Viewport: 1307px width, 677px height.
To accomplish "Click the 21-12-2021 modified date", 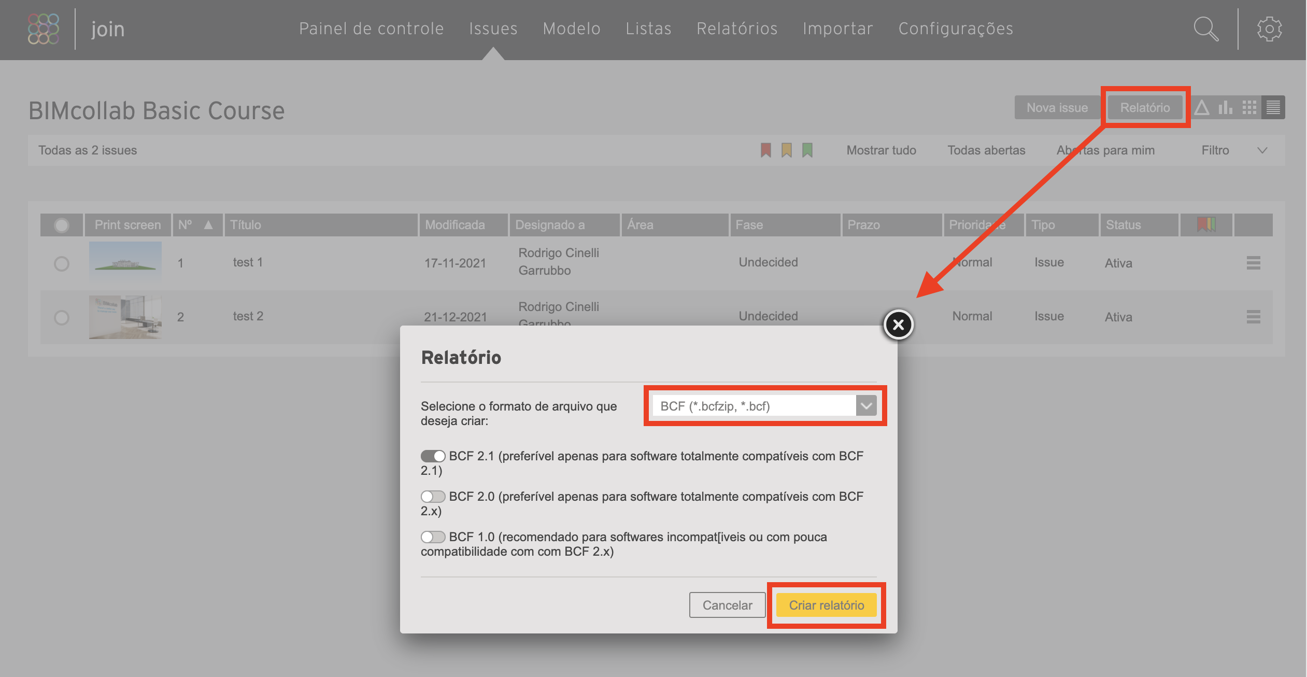I will (456, 317).
